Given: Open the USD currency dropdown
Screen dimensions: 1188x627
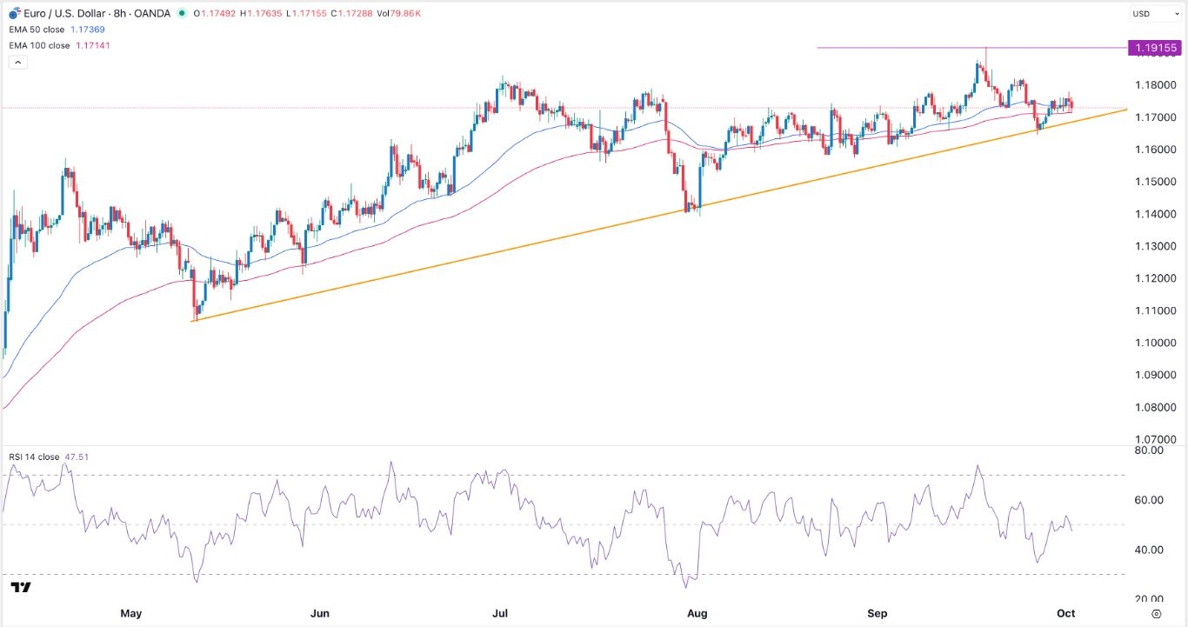Looking at the screenshot, I should point(1144,13).
